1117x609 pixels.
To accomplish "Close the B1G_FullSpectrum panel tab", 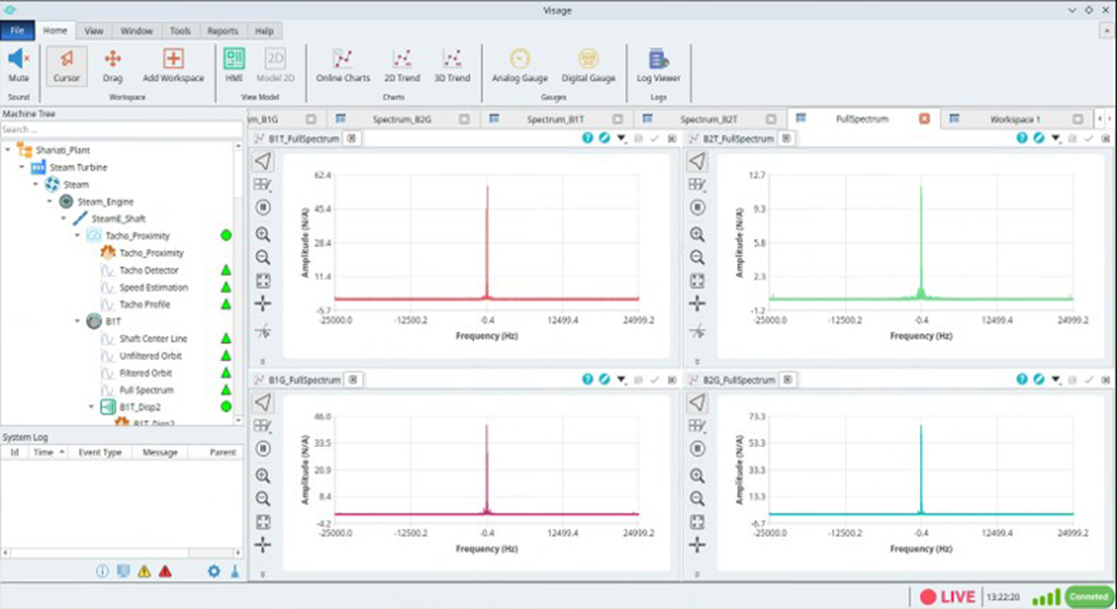I will 353,379.
